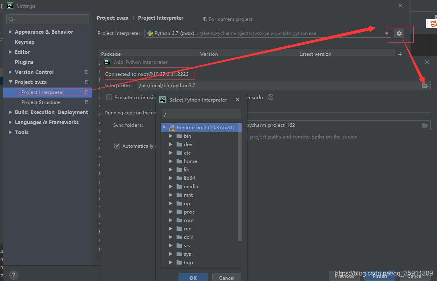Expand Languages & Frameworks section

[10, 122]
